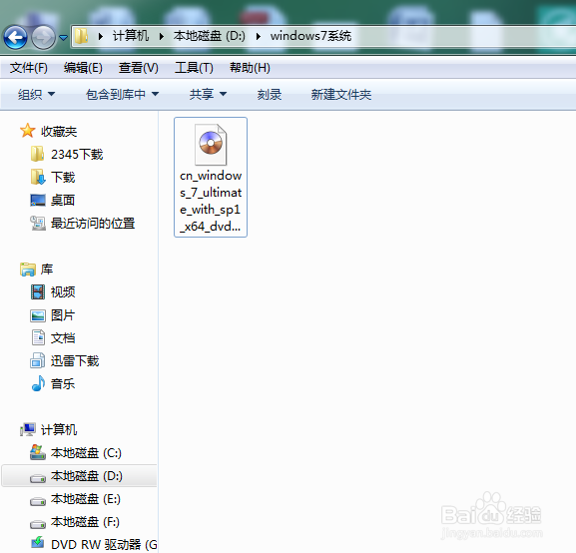
Task: Open the 组织 dropdown on toolbar
Action: click(x=36, y=95)
